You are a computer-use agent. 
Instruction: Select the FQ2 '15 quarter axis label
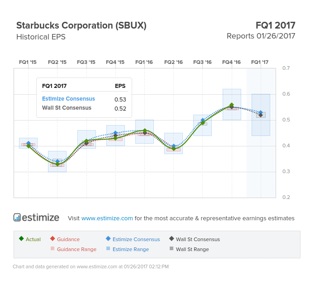tap(57, 62)
